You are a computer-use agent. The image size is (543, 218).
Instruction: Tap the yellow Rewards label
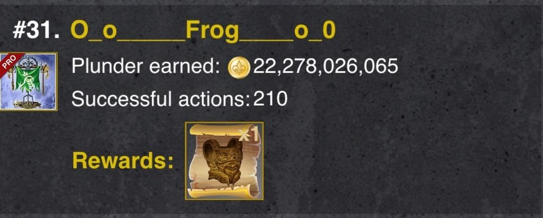pyautogui.click(x=123, y=161)
